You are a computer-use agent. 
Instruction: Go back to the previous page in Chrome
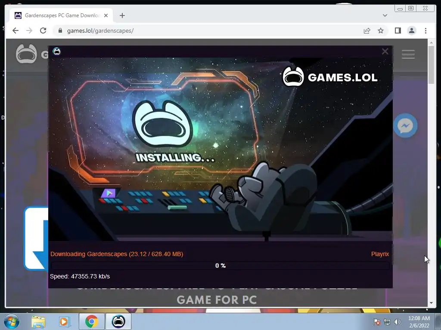pyautogui.click(x=16, y=31)
